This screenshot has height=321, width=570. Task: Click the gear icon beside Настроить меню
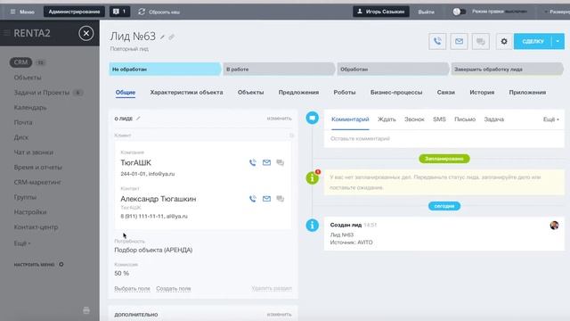[x=61, y=264]
